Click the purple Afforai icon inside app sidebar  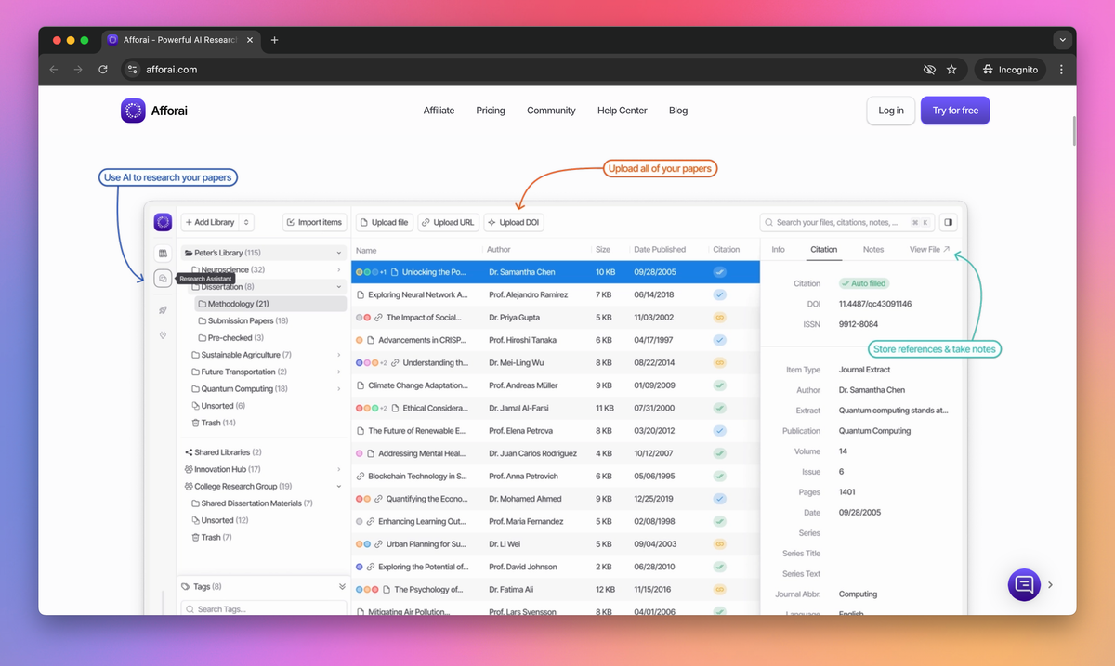(163, 222)
